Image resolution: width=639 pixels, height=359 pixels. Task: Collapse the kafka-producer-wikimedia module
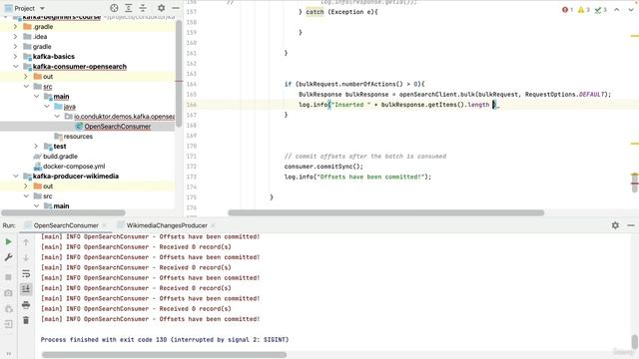pyautogui.click(x=16, y=177)
